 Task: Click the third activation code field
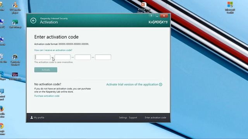click(83, 57)
